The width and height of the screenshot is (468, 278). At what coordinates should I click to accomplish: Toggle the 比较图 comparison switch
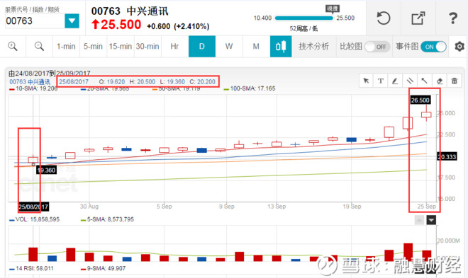coord(377,47)
